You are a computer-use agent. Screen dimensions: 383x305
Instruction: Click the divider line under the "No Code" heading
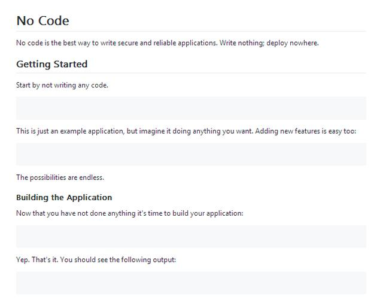(191, 31)
